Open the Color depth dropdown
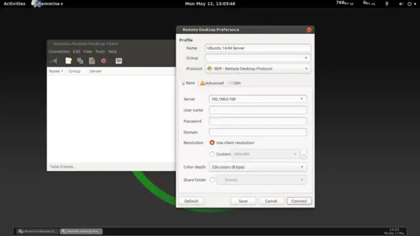420x236 pixels. point(258,167)
